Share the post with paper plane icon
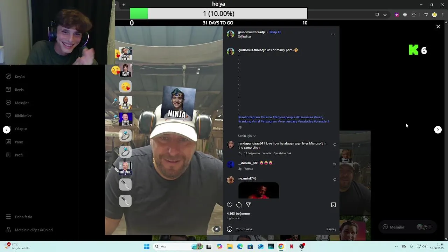This screenshot has height=252, width=448. click(x=248, y=205)
